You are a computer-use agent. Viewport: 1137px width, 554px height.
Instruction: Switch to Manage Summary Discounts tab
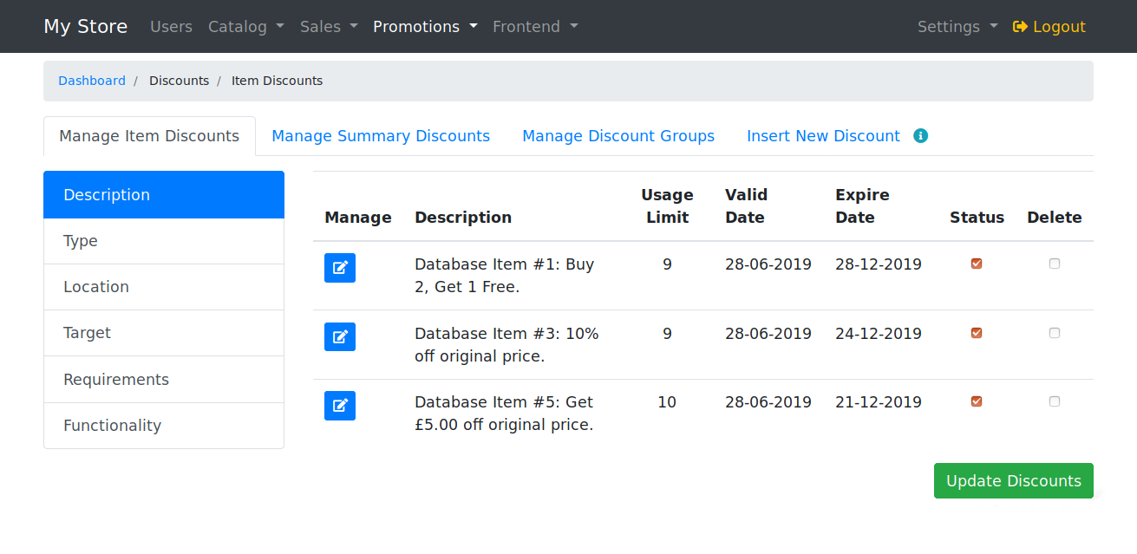coord(381,136)
